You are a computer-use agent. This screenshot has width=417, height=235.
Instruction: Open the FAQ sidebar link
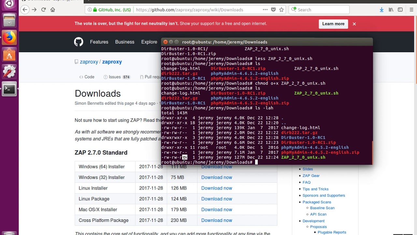pyautogui.click(x=307, y=182)
